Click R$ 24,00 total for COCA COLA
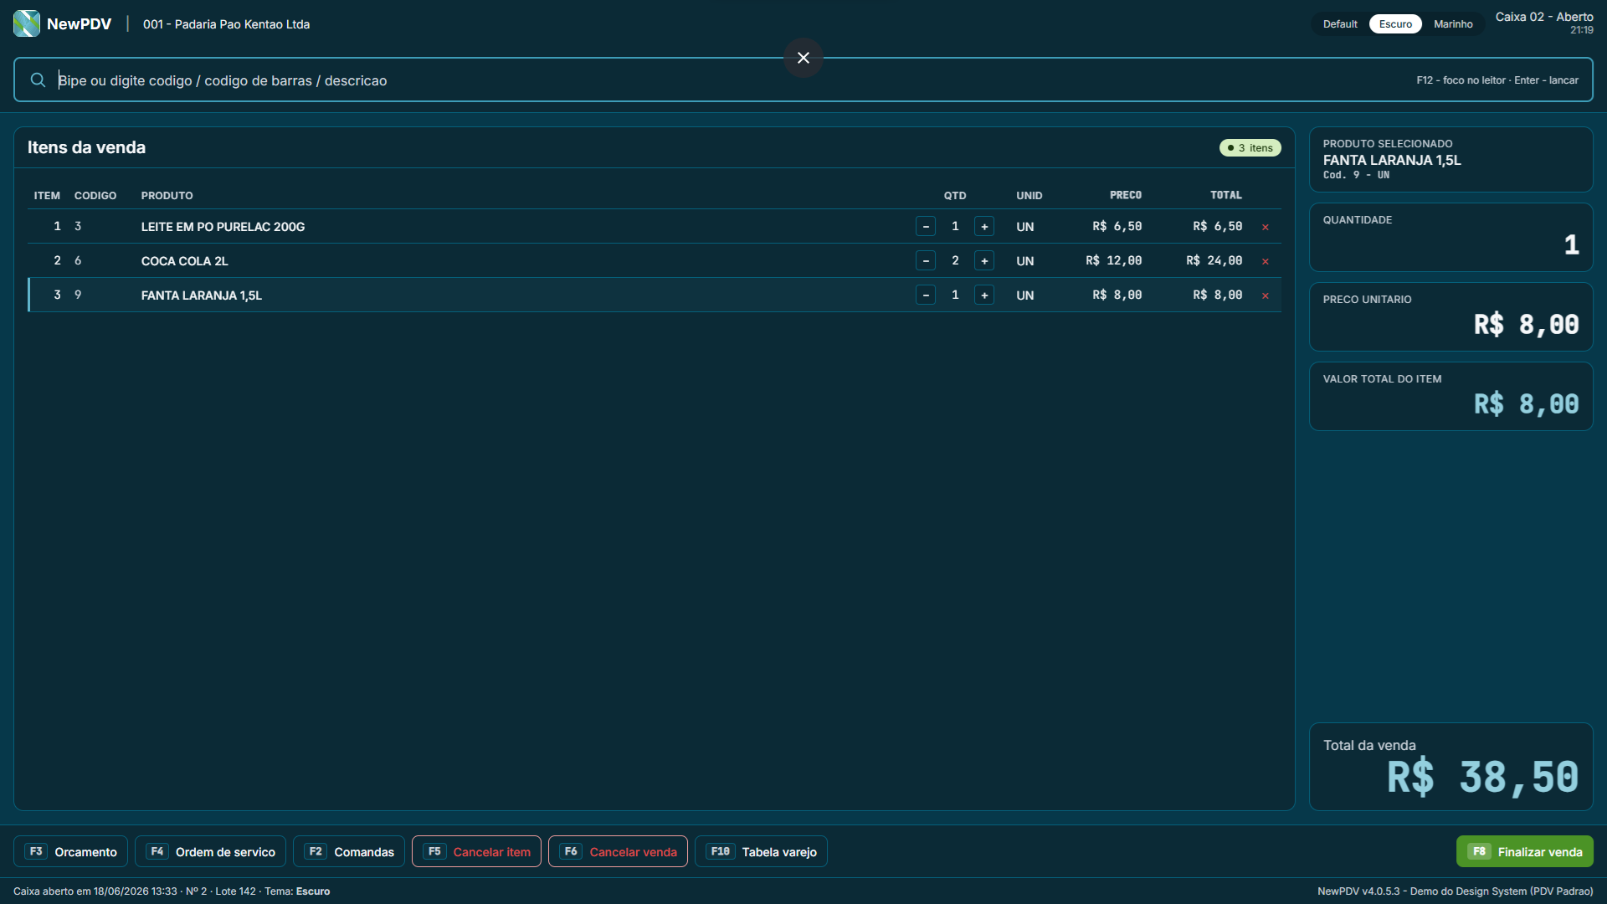Viewport: 1607px width, 904px height. click(1214, 261)
